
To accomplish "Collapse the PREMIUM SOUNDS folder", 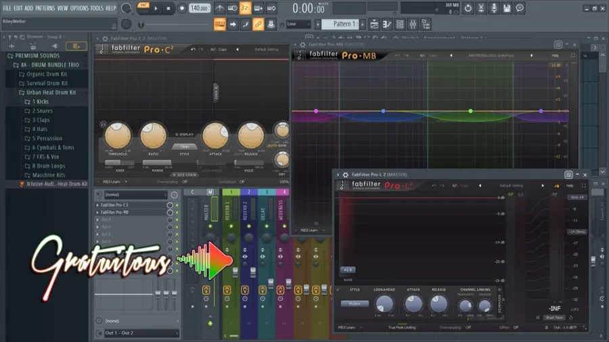I will click(33, 55).
